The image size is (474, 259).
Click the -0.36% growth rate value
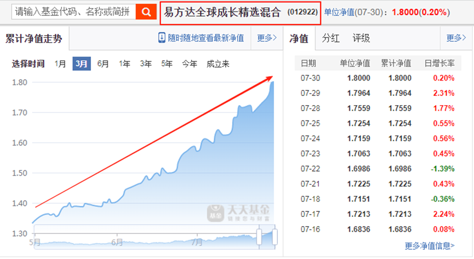[x=443, y=199]
